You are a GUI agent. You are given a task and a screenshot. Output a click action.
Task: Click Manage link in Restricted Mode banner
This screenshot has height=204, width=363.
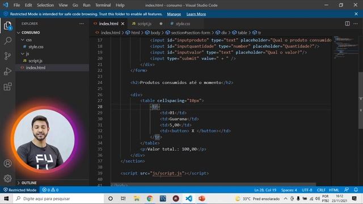click(174, 14)
